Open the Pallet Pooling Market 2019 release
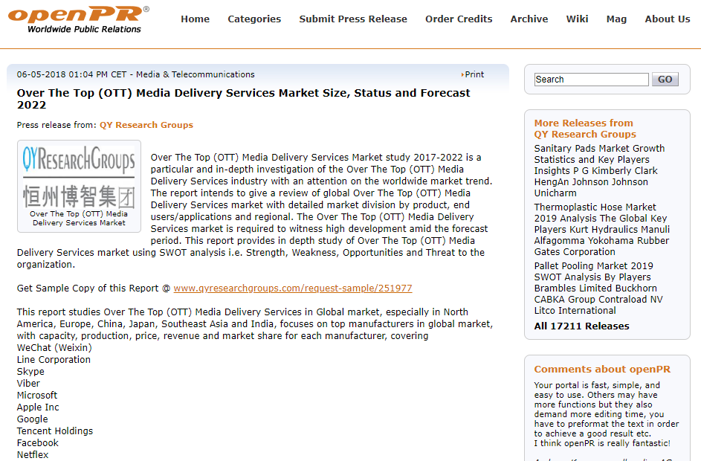 [x=598, y=288]
